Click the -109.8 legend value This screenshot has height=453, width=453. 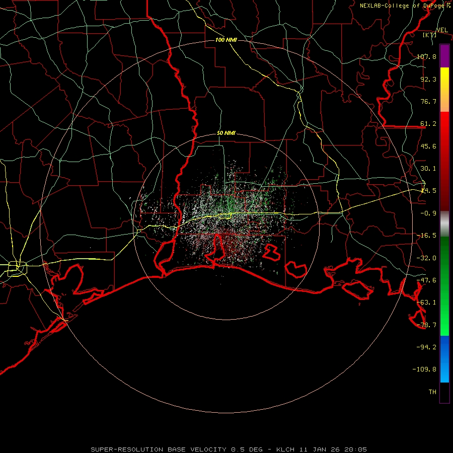(424, 369)
